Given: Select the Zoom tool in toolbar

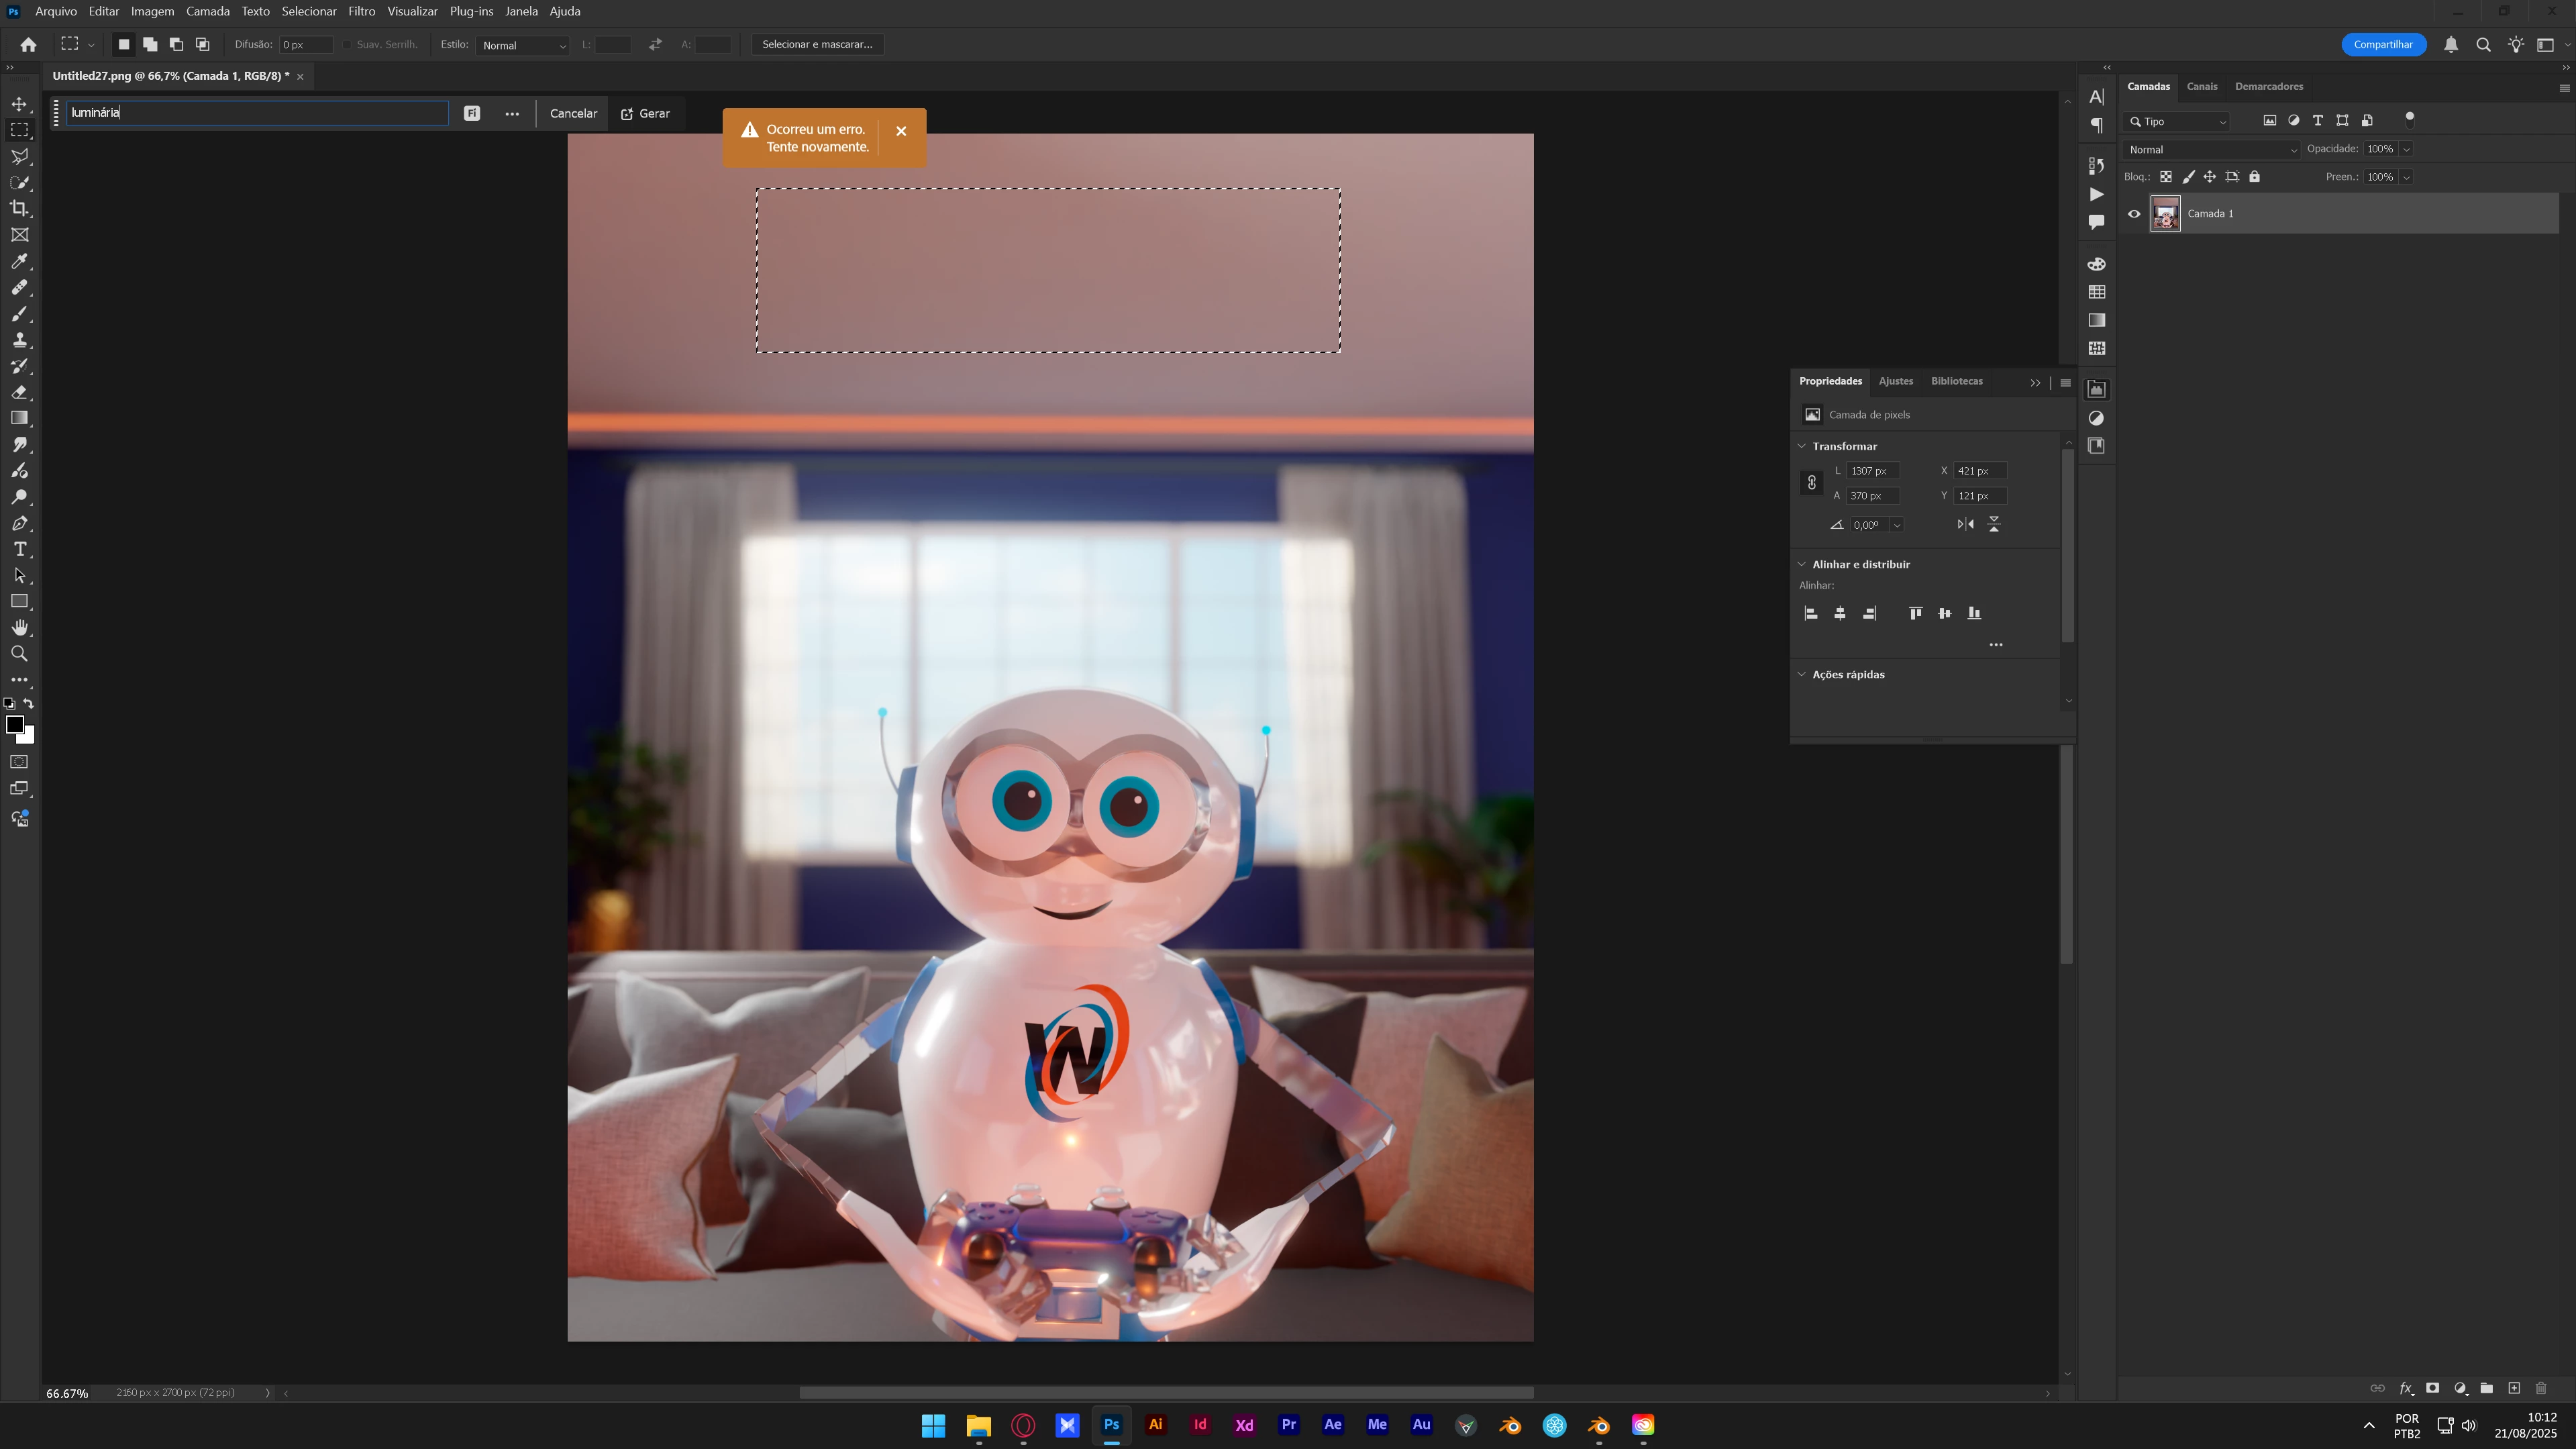Looking at the screenshot, I should (19, 654).
